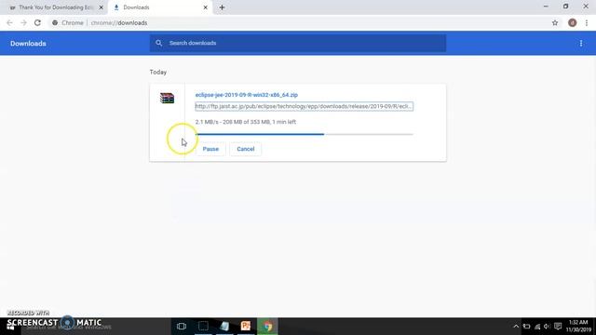This screenshot has height=335, width=596.
Task: Click the Downloads page title
Action: [x=28, y=44]
